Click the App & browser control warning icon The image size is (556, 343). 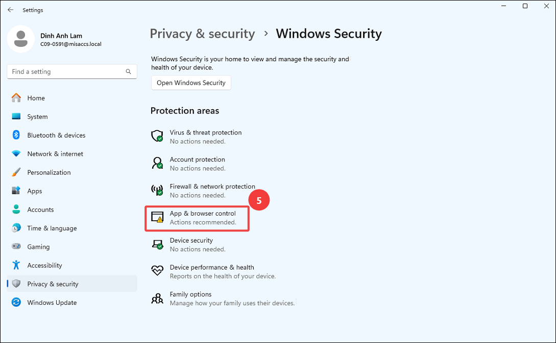click(x=157, y=217)
